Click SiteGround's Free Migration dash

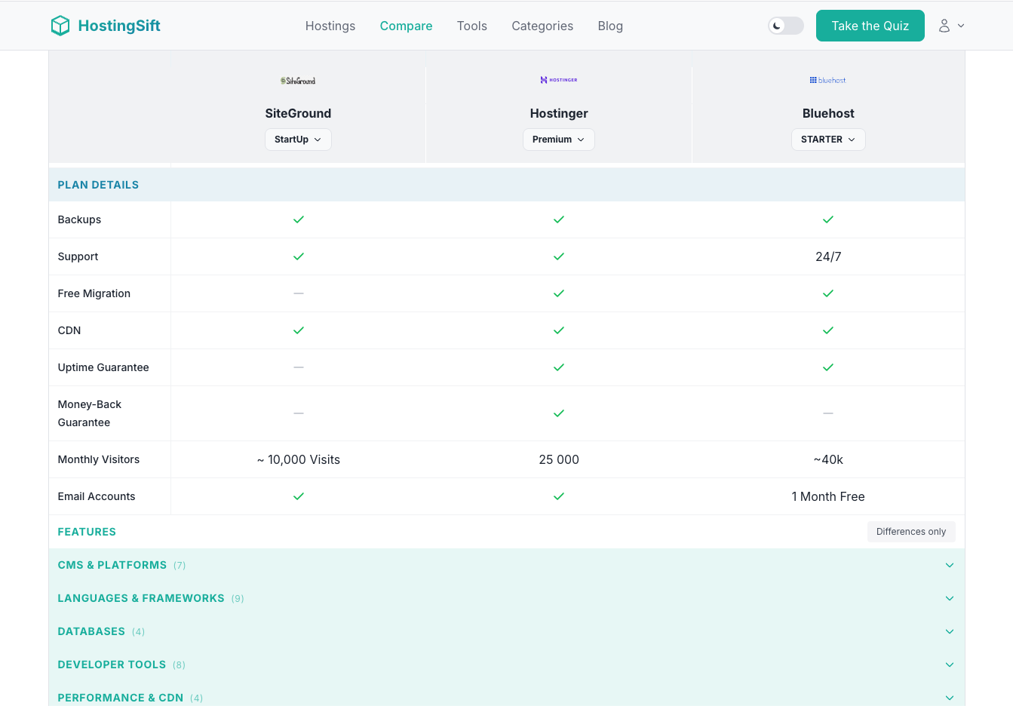(x=299, y=293)
